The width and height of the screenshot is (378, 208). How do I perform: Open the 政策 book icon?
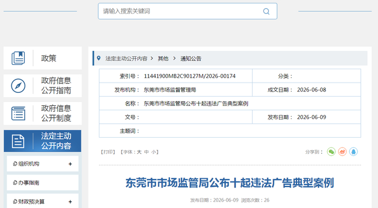tap(18, 58)
